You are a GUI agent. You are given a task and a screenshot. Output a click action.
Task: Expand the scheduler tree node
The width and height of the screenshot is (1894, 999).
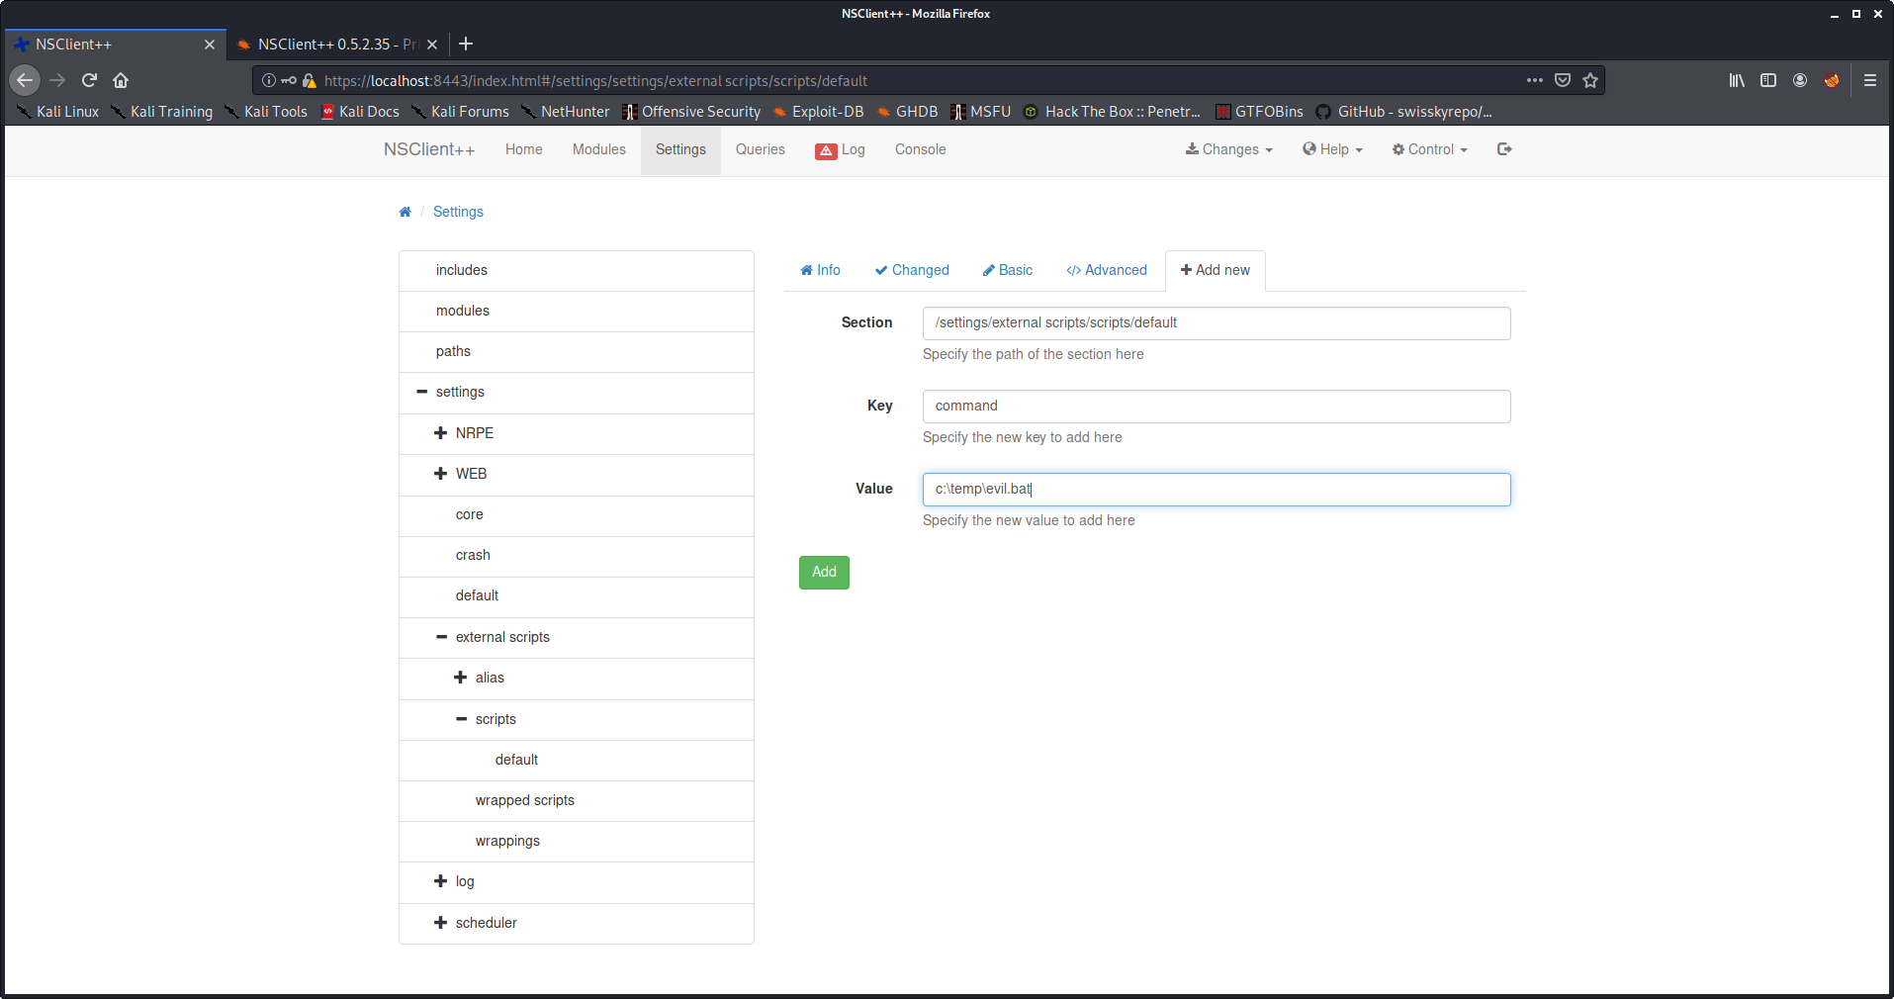click(441, 923)
